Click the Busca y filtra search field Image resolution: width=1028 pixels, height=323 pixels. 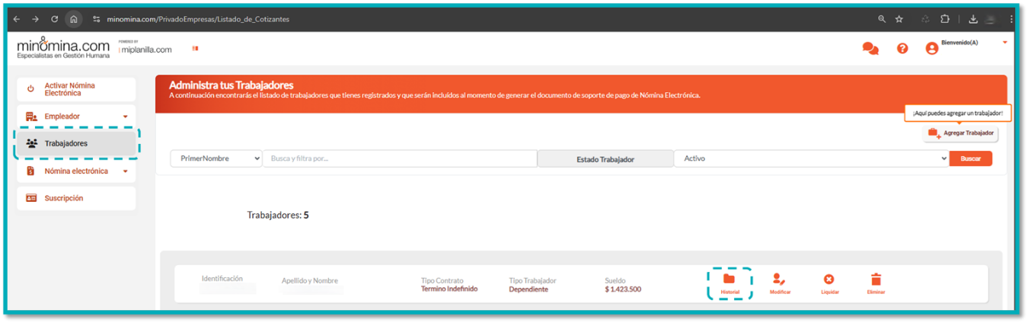click(400, 158)
